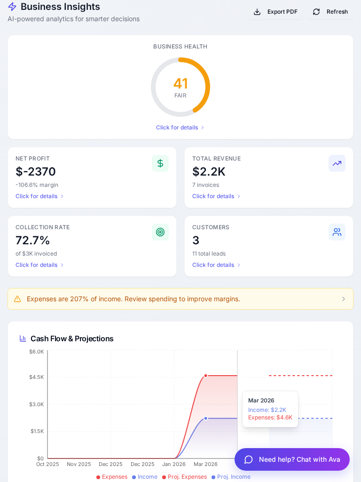Click the -106.6% margin text
The height and width of the screenshot is (482, 361).
[37, 185]
